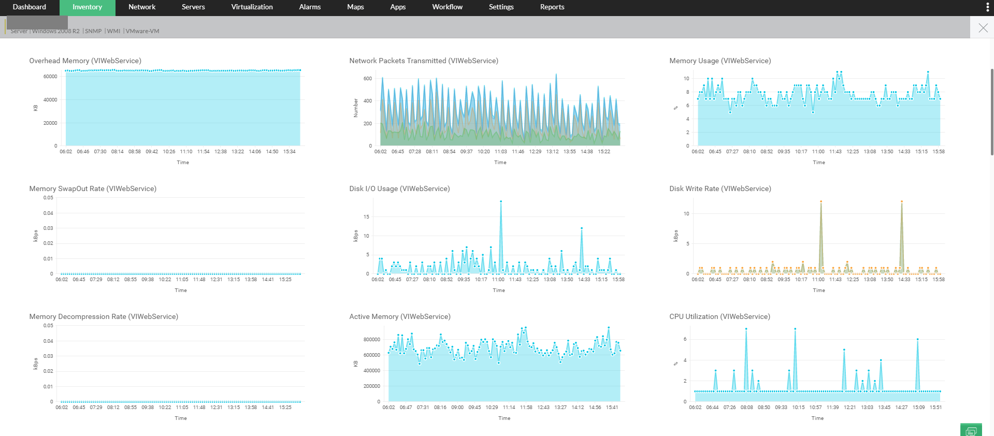Open the Alarms tab
Image resolution: width=994 pixels, height=436 pixels.
pos(310,7)
